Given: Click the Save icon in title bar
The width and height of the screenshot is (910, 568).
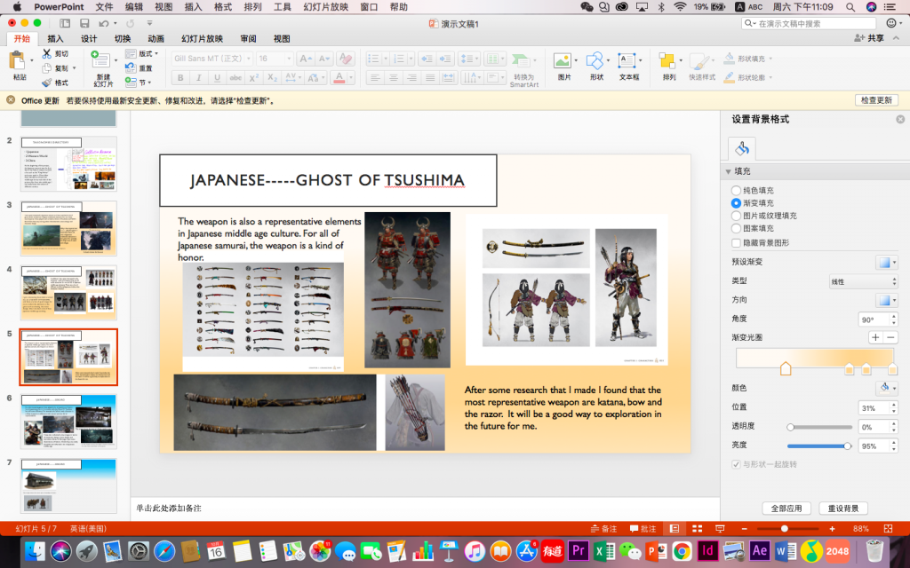Looking at the screenshot, I should pyautogui.click(x=84, y=23).
